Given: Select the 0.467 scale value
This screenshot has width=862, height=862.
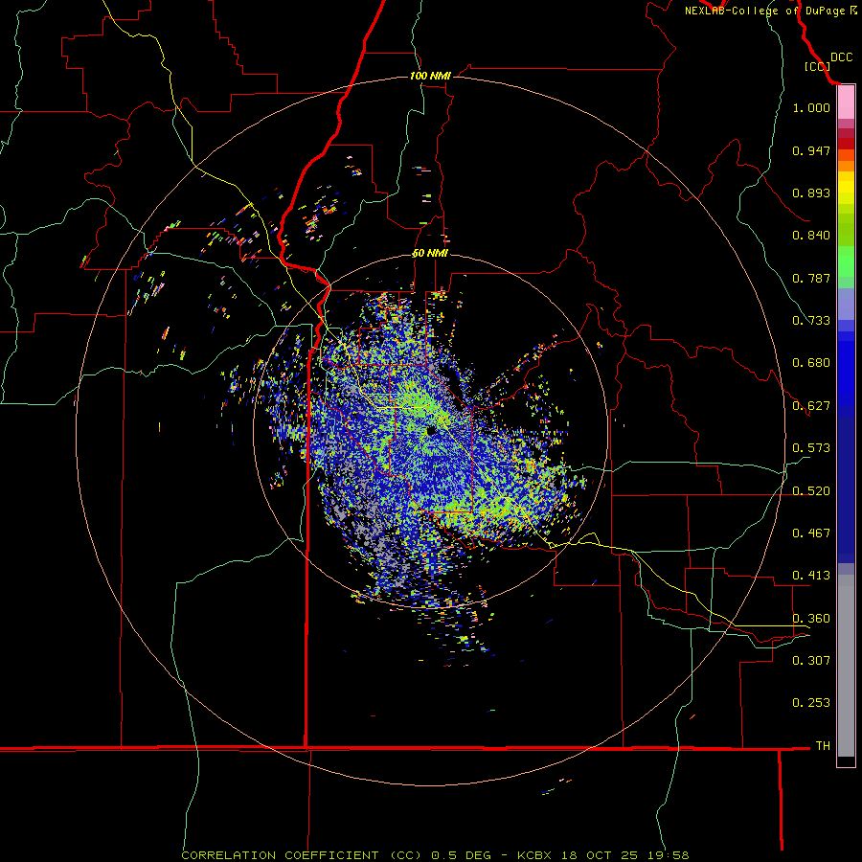Looking at the screenshot, I should (811, 533).
